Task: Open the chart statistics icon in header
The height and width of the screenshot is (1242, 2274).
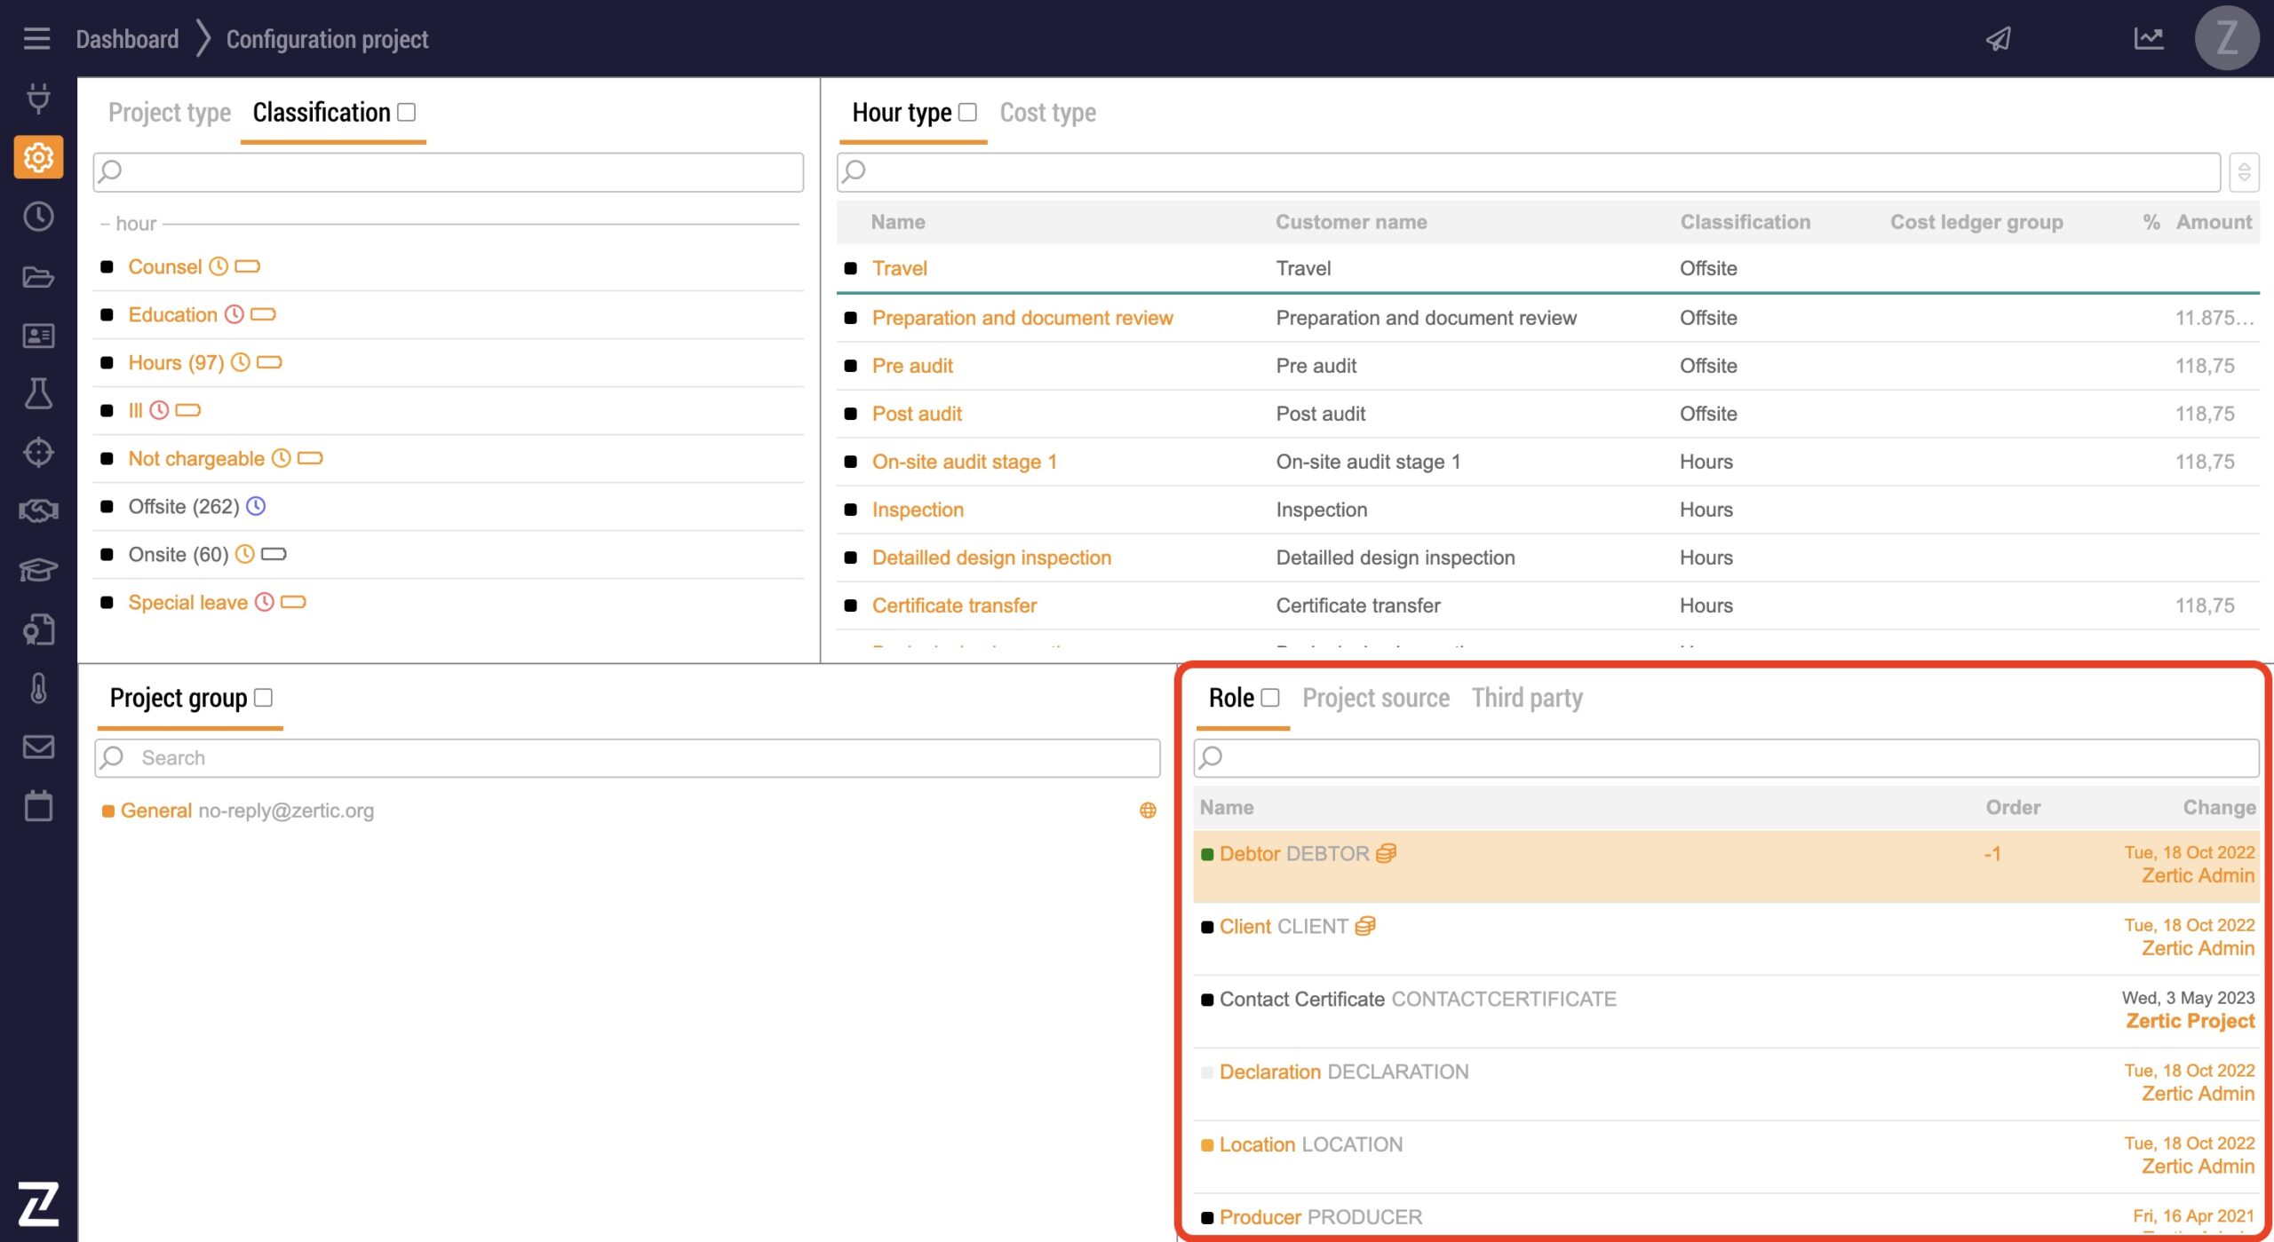Action: coord(2149,39)
